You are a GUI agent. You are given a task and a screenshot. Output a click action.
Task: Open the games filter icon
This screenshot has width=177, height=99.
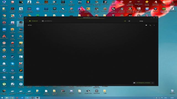(x=150, y=25)
